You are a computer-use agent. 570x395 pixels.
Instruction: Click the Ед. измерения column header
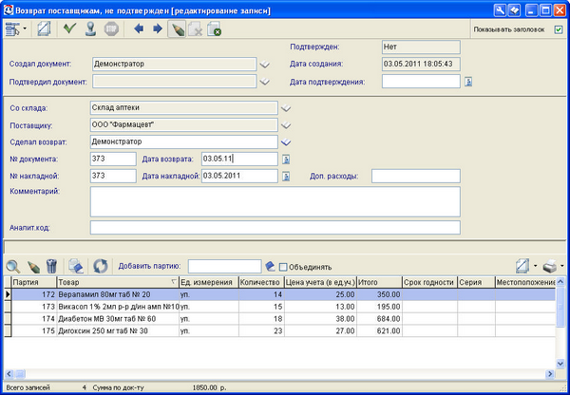coord(209,282)
